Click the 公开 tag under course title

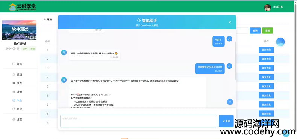click(25, 49)
